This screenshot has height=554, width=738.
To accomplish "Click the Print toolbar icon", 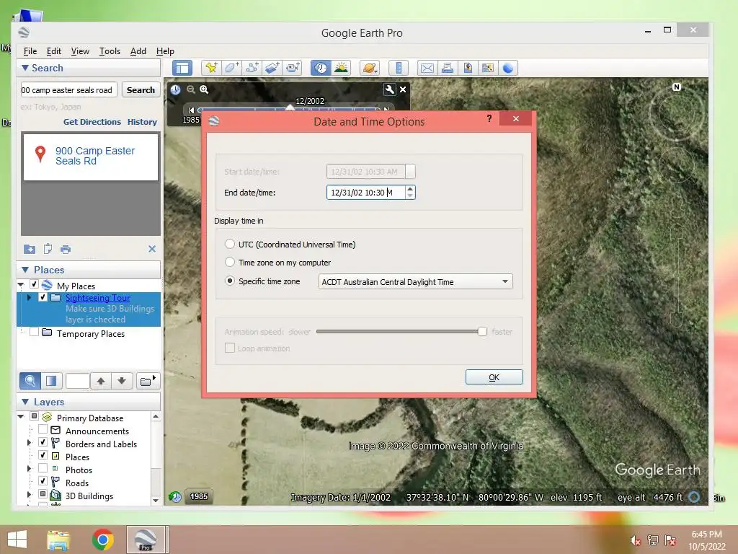I will [x=447, y=68].
